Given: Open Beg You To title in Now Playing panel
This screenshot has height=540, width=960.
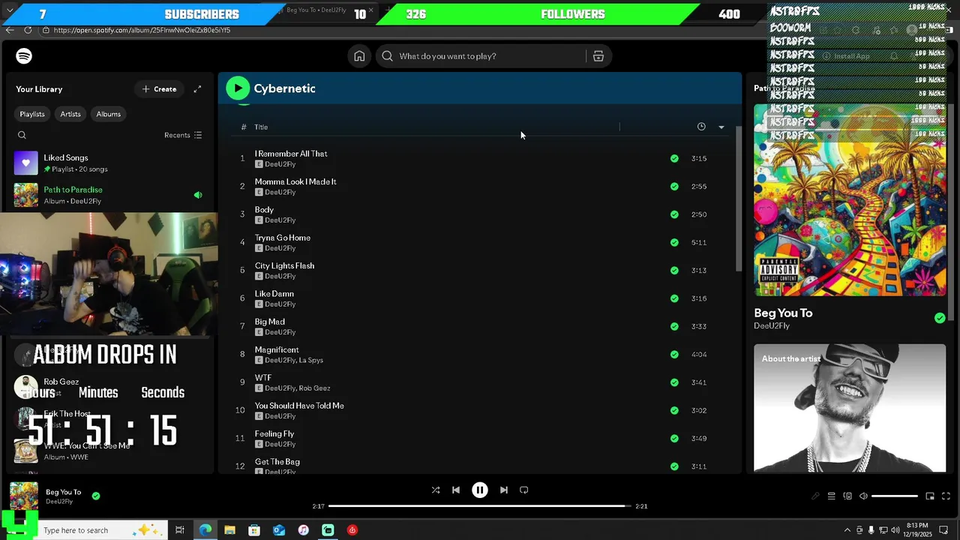Looking at the screenshot, I should [x=783, y=313].
